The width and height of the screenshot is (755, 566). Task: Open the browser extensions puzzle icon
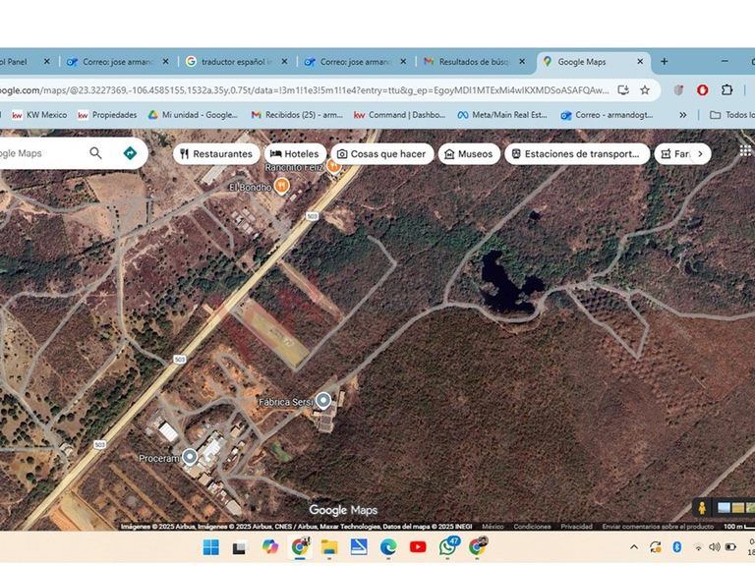tap(726, 89)
